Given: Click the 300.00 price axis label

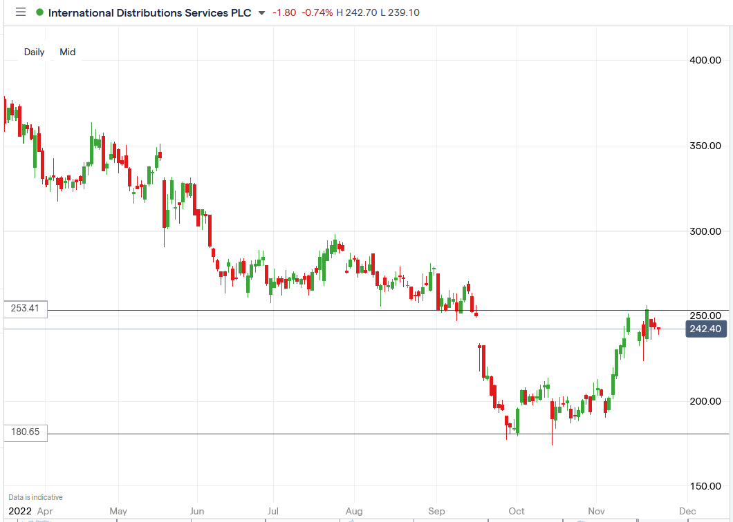Looking at the screenshot, I should [705, 231].
